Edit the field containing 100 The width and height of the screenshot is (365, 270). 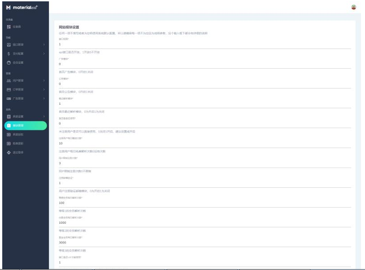[204, 203]
